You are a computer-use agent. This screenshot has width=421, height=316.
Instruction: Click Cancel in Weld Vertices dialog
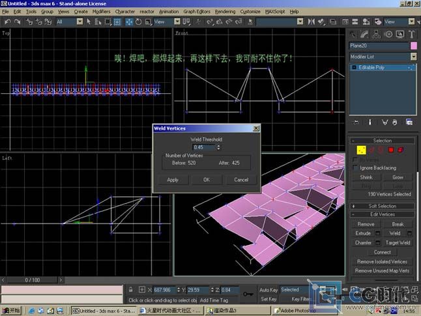[241, 180]
